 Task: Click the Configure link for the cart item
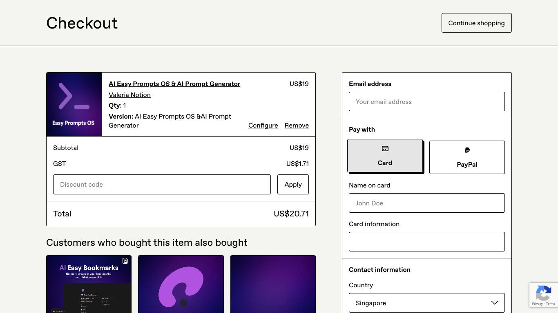(x=263, y=125)
